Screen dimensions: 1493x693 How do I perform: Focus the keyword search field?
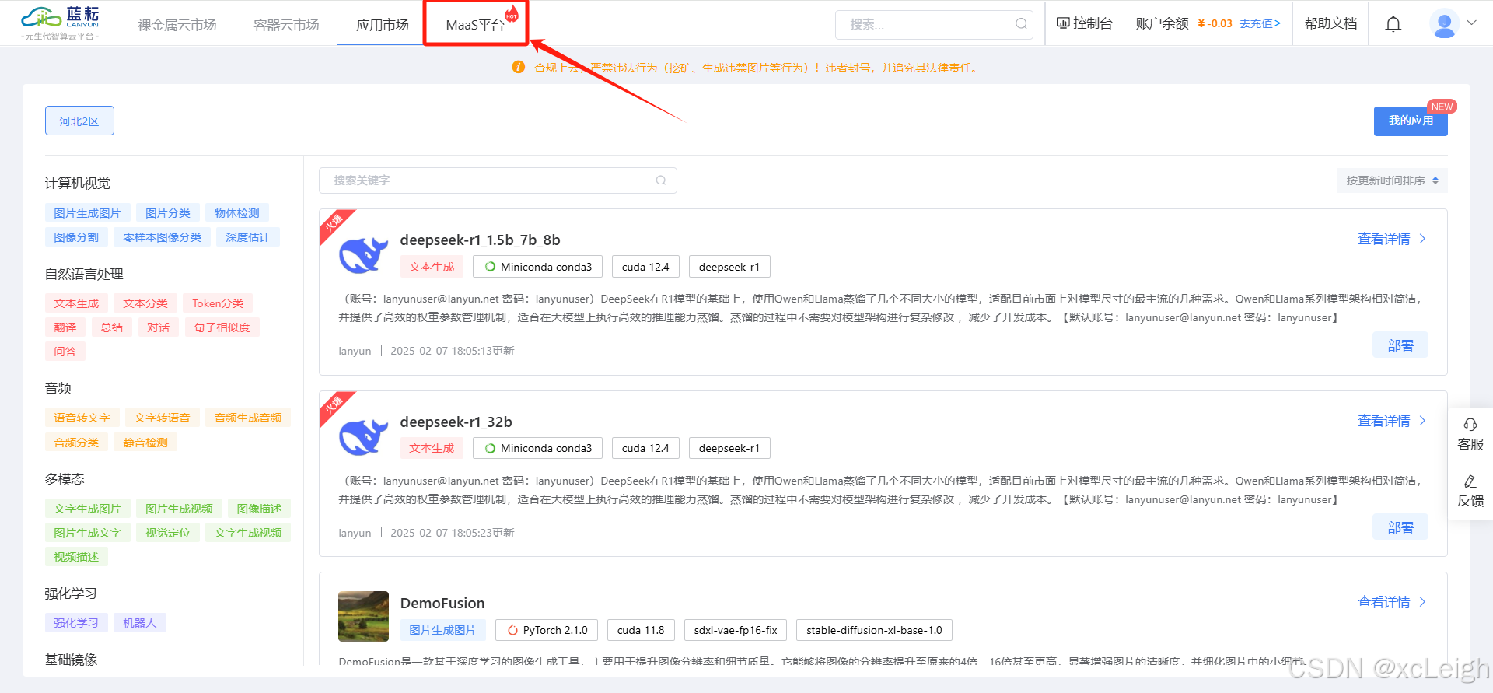point(498,180)
